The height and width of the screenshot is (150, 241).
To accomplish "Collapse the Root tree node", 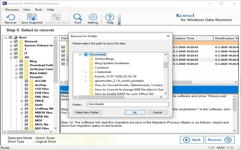I will point(6,38).
